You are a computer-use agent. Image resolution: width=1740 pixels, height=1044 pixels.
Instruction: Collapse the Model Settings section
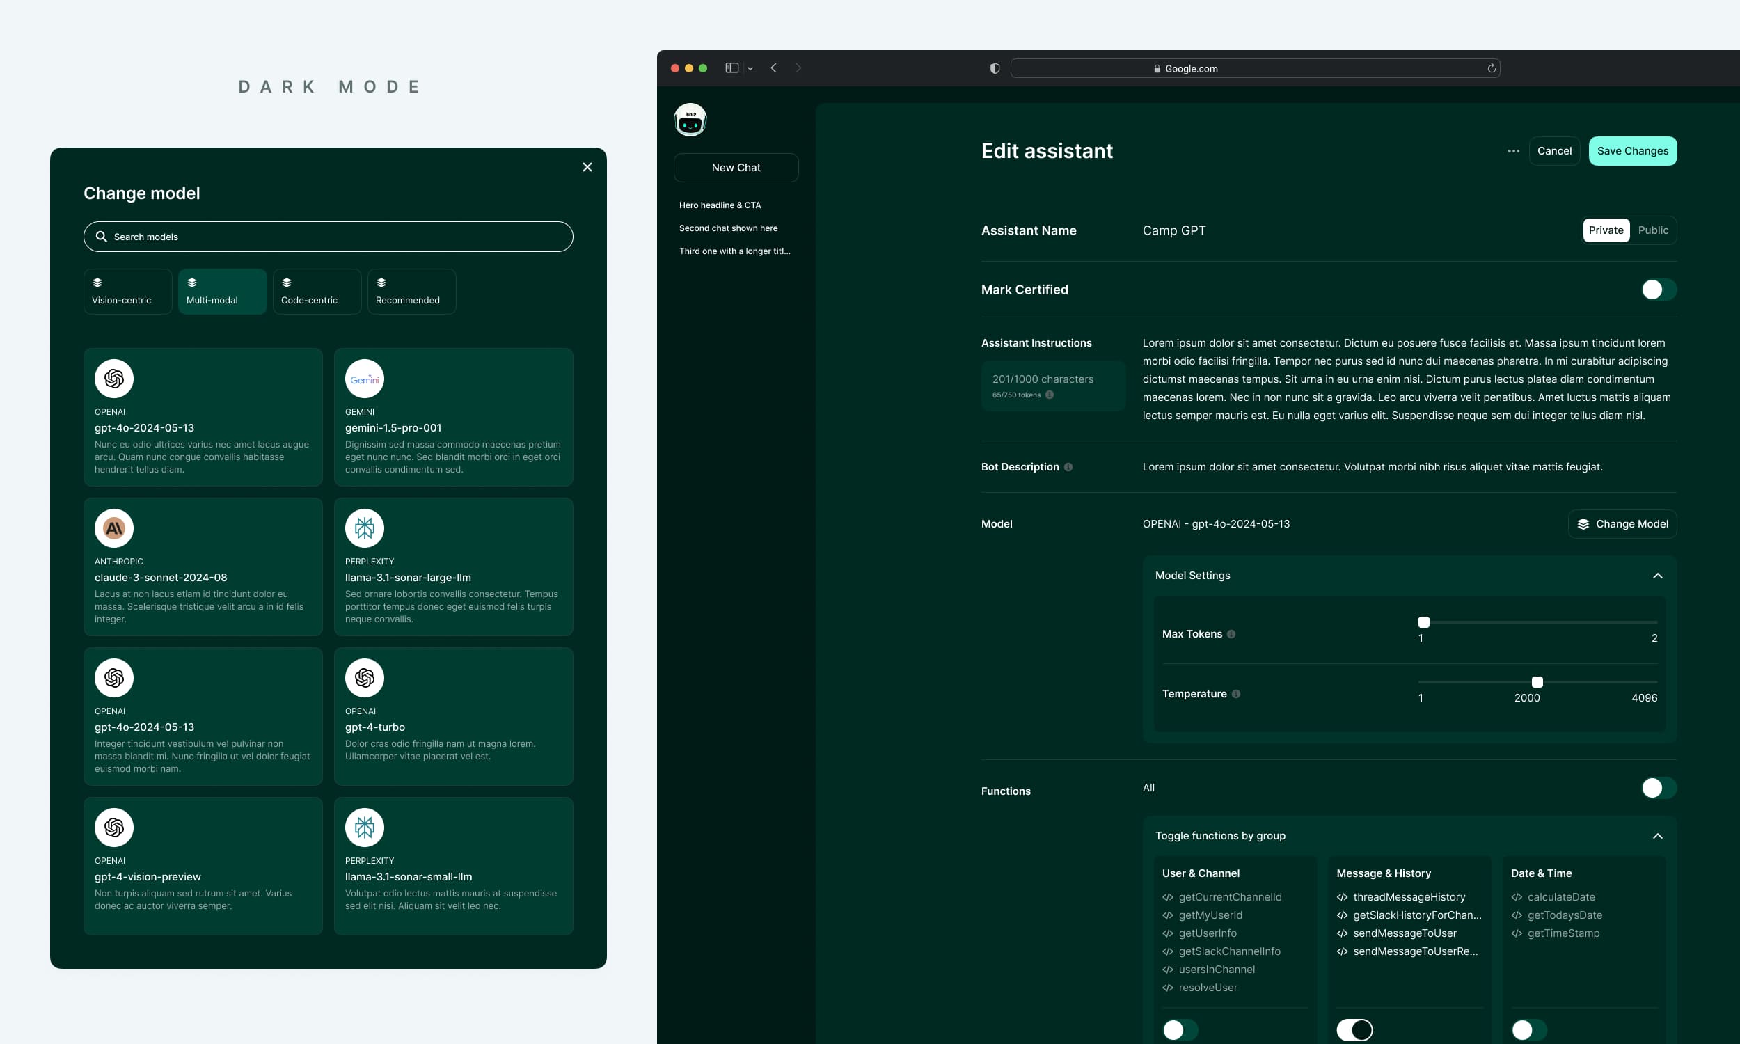coord(1657,576)
